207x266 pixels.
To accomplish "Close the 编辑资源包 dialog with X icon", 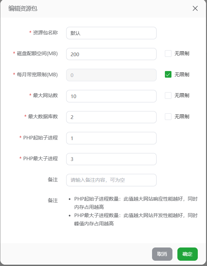I will pos(195,8).
